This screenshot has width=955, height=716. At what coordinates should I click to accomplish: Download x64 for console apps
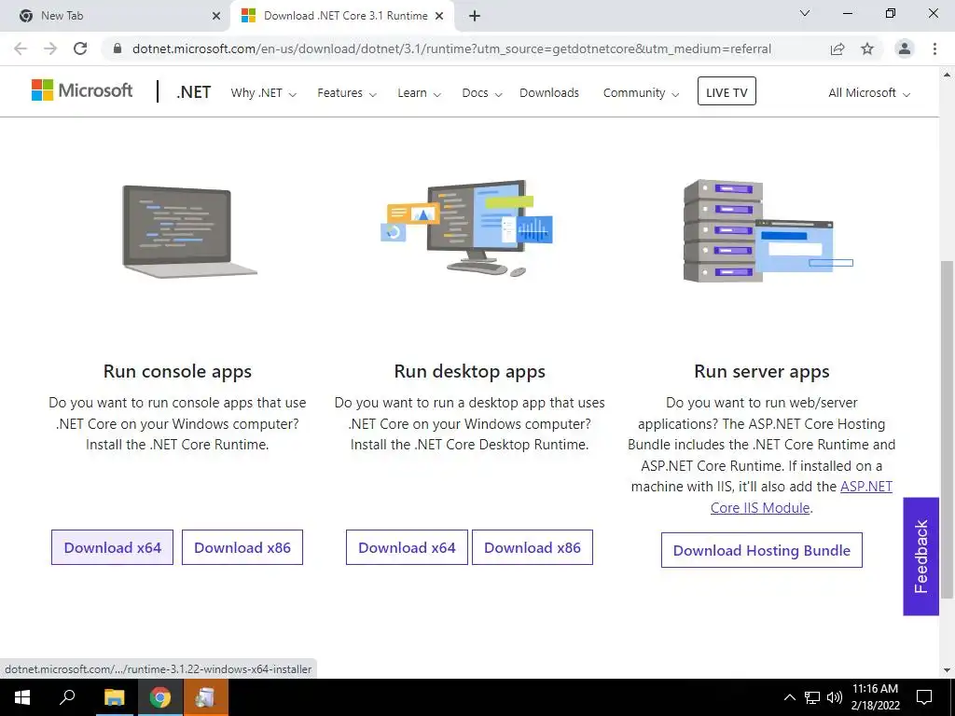coord(112,547)
